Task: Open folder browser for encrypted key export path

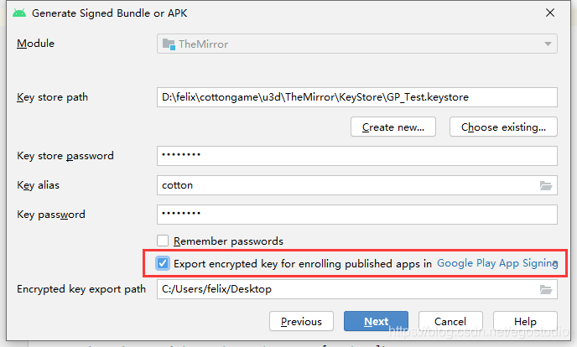Action: pos(546,289)
